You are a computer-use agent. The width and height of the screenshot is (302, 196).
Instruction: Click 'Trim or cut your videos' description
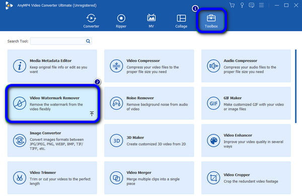click(60, 181)
